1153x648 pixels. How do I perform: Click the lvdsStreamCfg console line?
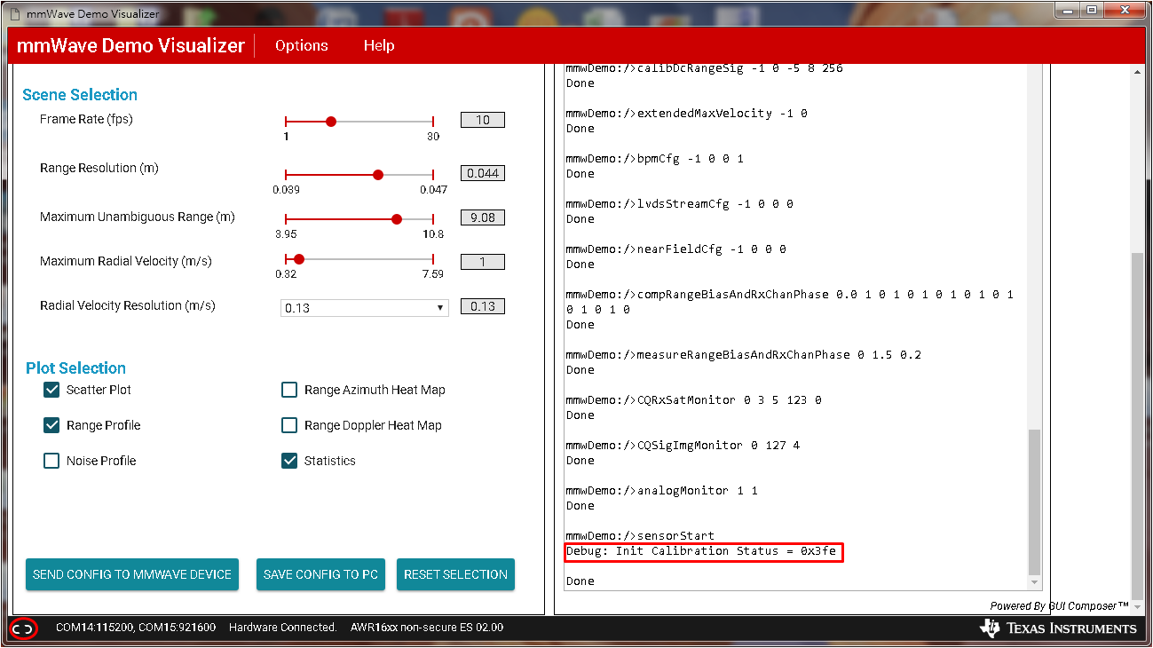pyautogui.click(x=680, y=204)
